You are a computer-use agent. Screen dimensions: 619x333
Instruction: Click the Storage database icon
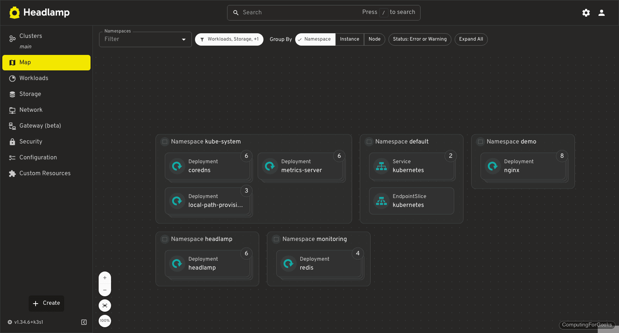click(12, 94)
